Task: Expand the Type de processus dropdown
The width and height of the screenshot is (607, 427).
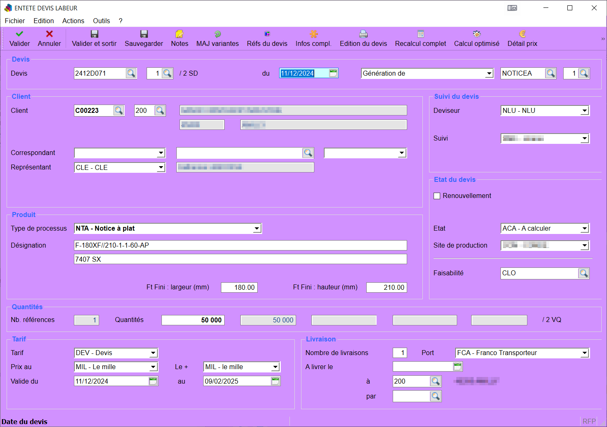Action: (x=257, y=229)
